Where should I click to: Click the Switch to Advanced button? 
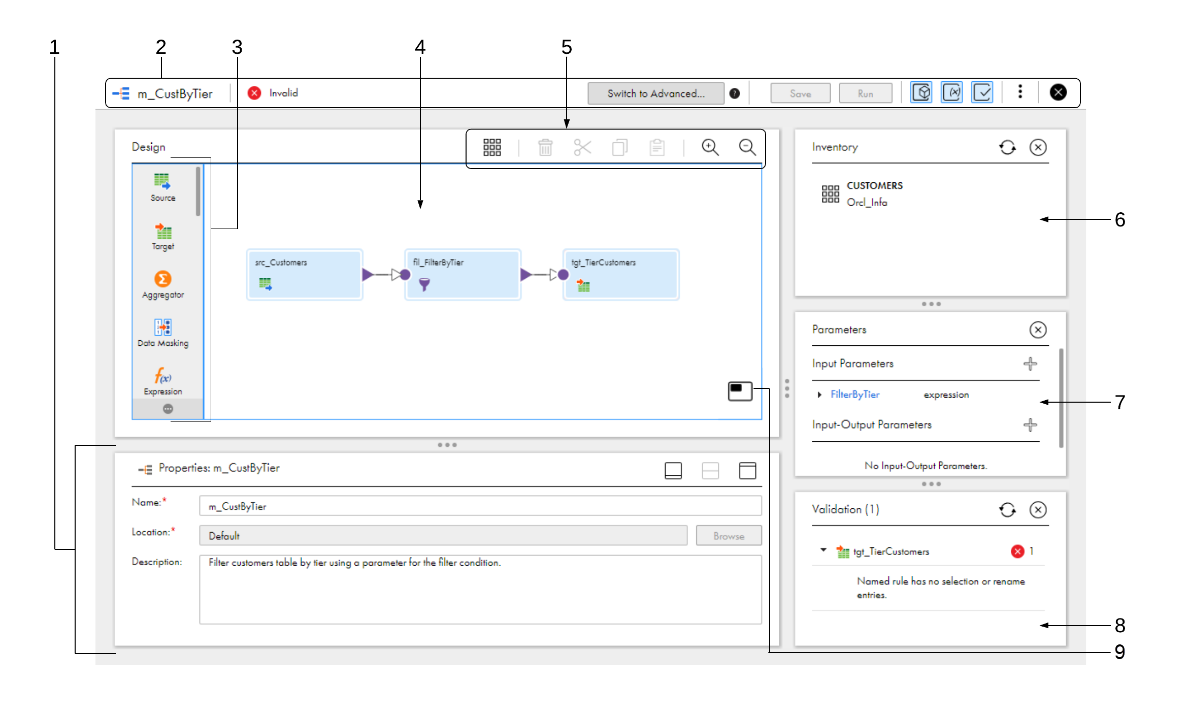[x=656, y=93]
